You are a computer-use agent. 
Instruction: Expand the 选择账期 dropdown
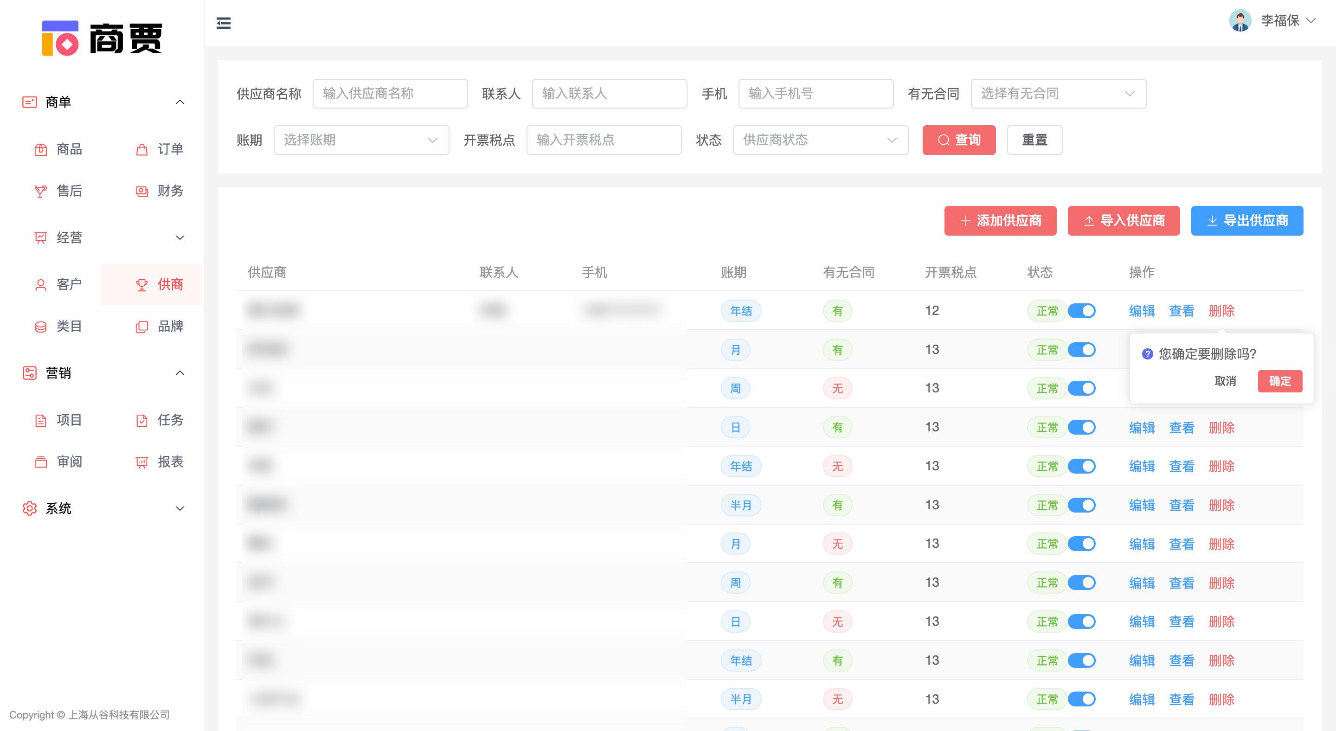(361, 140)
